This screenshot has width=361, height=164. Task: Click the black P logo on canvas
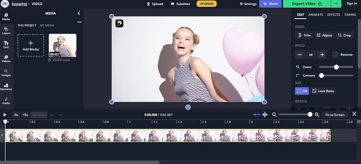pos(119,23)
